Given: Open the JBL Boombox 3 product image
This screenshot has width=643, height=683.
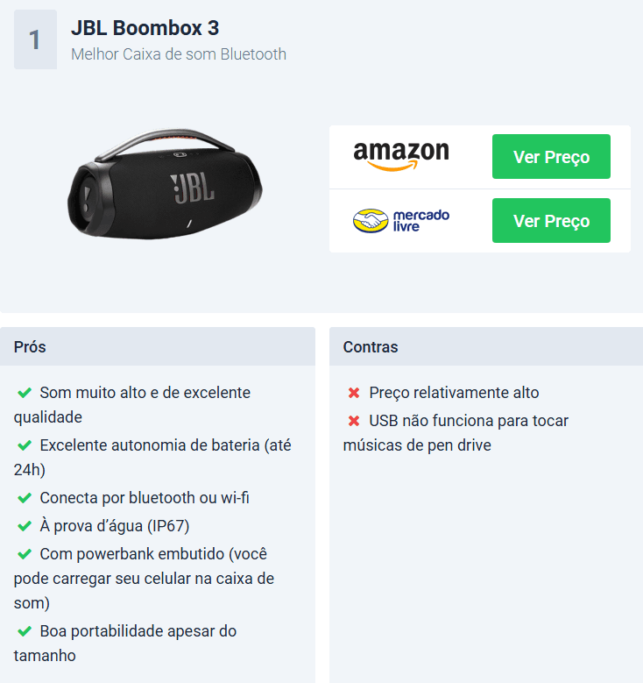Looking at the screenshot, I should click(x=165, y=184).
